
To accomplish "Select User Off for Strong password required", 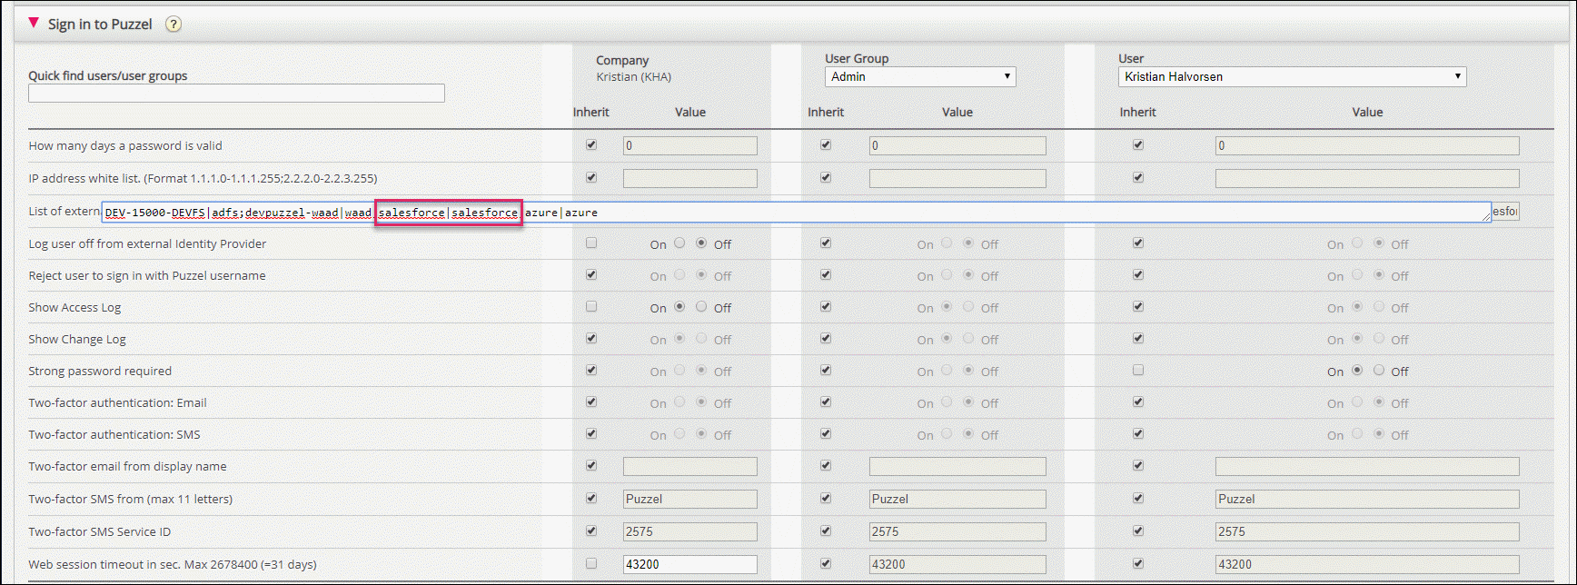I will [1379, 371].
